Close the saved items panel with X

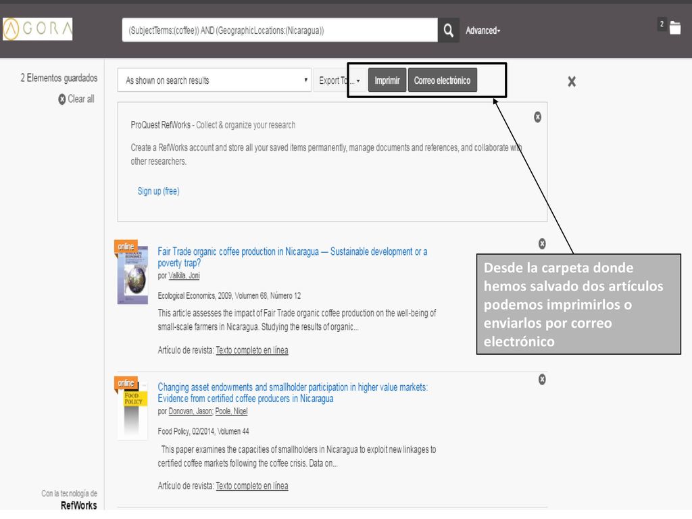point(572,82)
